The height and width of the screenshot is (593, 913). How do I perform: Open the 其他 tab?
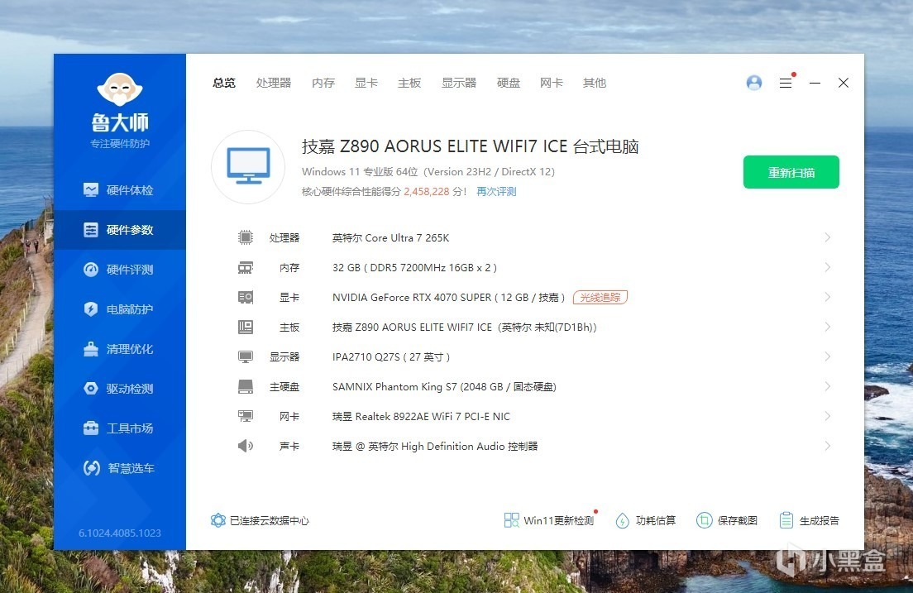(x=595, y=83)
